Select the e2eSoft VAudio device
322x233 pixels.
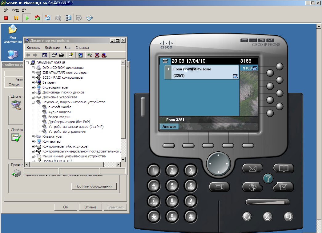60,107
